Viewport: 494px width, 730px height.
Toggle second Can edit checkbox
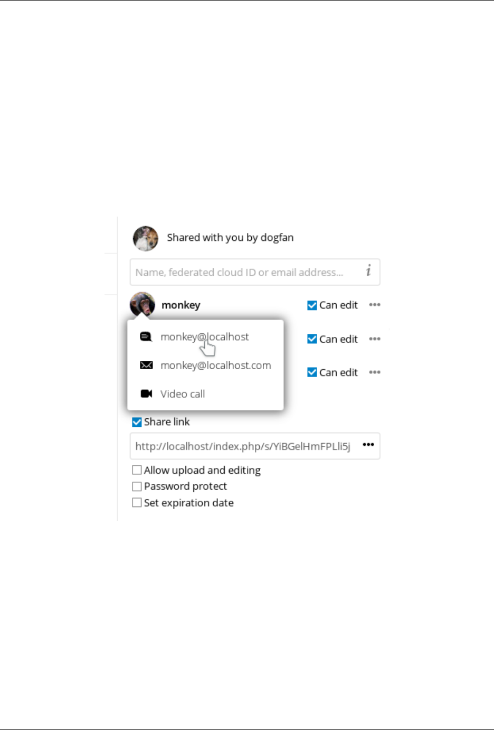(312, 339)
